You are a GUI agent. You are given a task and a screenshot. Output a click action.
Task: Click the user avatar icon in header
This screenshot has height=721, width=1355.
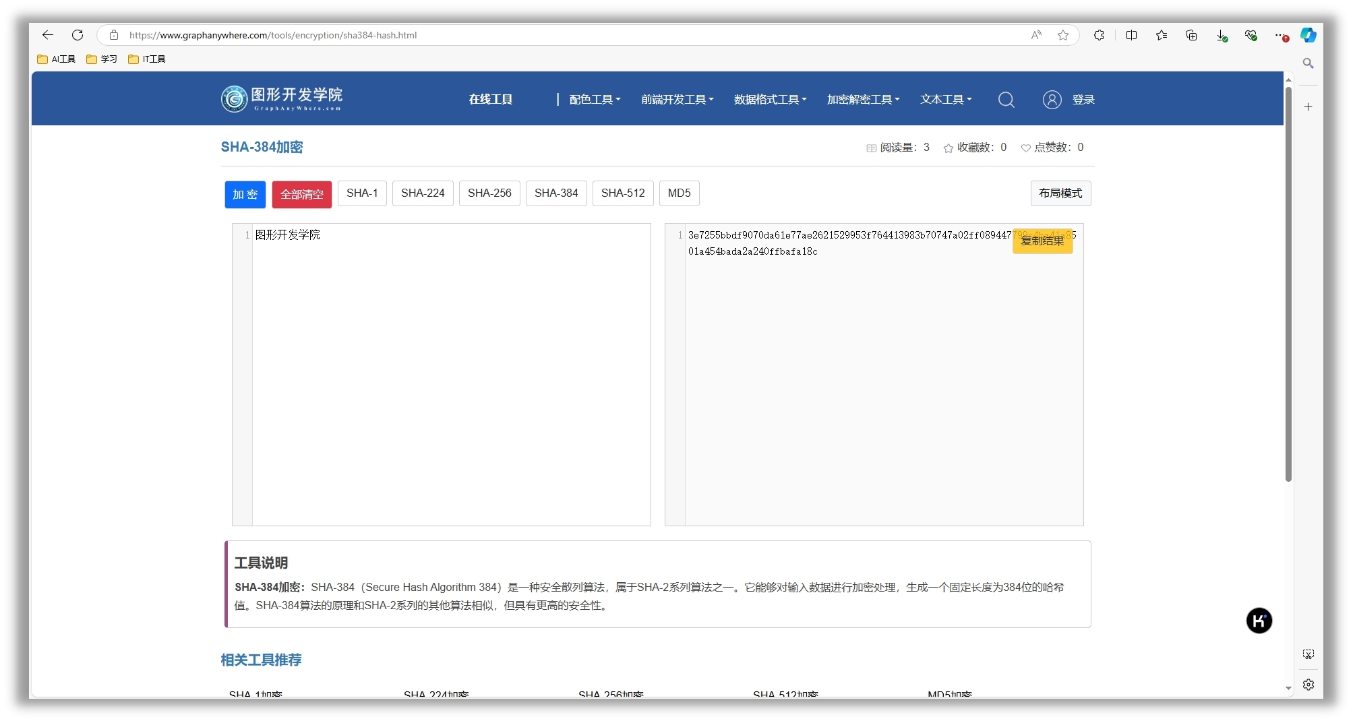pyautogui.click(x=1052, y=100)
